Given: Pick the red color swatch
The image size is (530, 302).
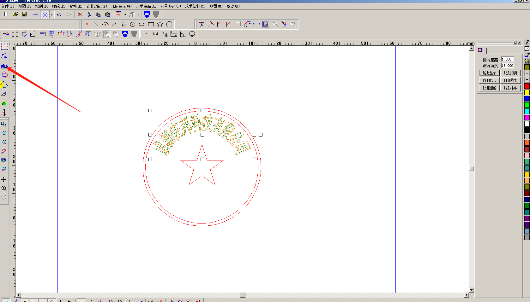Looking at the screenshot, I should tap(527, 86).
